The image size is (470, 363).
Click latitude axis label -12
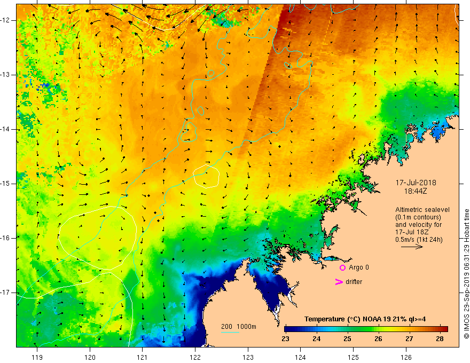[6, 20]
